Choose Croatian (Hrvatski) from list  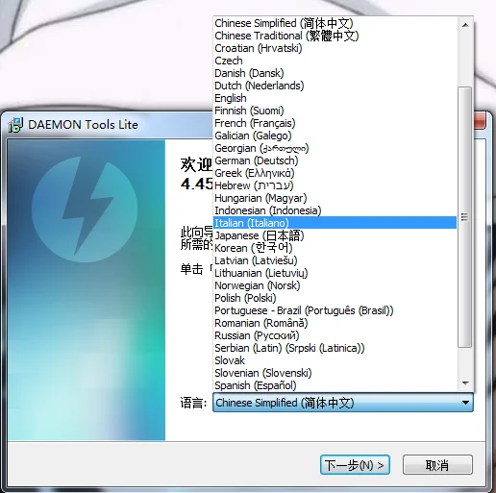(335, 48)
